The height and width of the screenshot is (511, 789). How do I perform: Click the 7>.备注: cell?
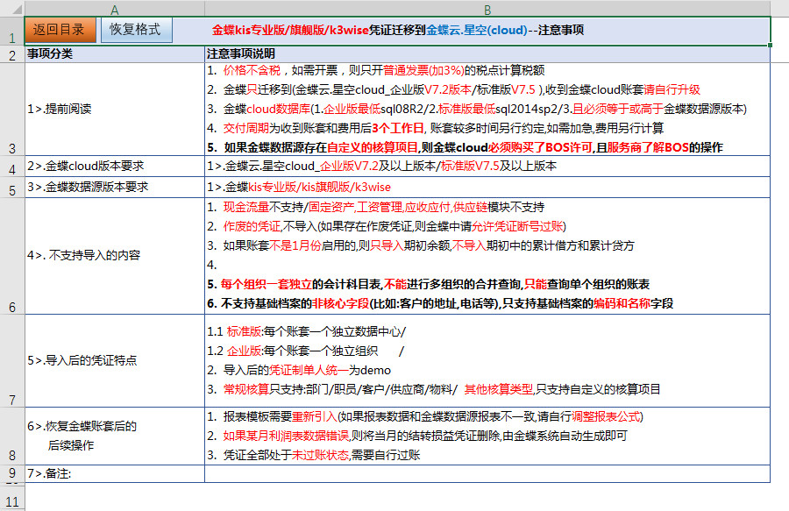(114, 473)
